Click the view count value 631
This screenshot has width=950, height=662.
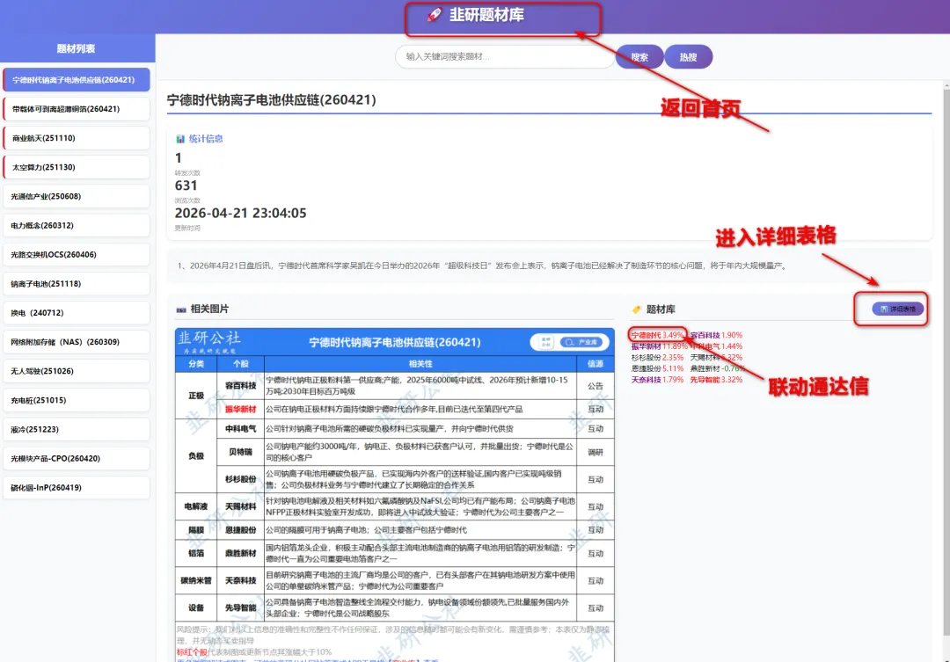point(186,186)
